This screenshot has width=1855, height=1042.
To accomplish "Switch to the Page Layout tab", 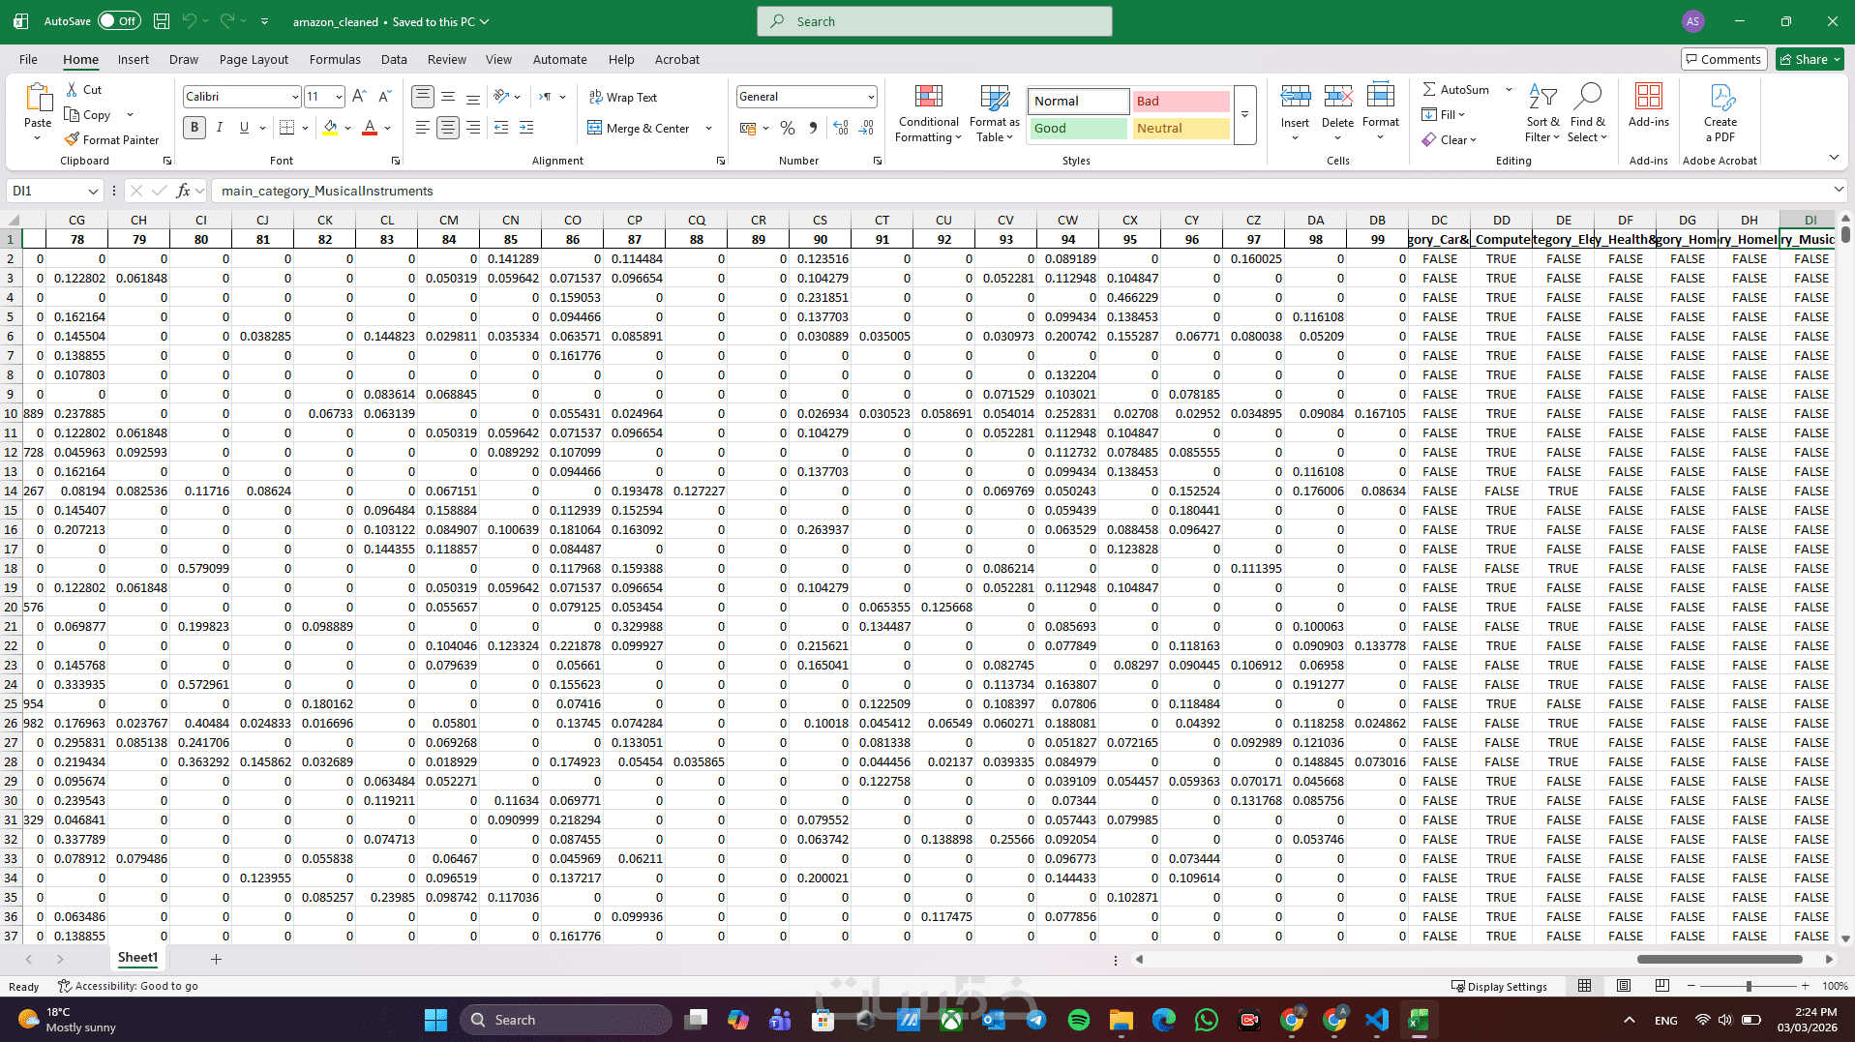I will pyautogui.click(x=254, y=59).
